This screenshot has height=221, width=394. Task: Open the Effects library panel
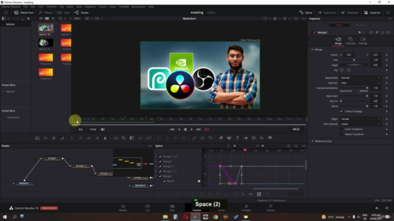46,12
